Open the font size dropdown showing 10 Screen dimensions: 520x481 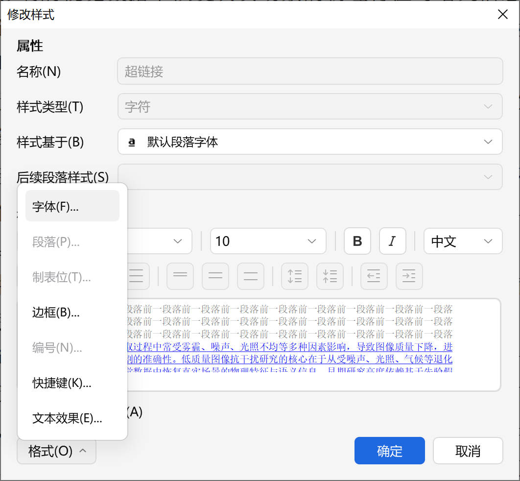(268, 241)
